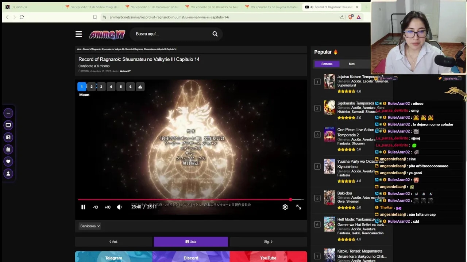This screenshot has height=262, width=467.
Task: Go back with the browser back arrow
Action: pos(7,17)
